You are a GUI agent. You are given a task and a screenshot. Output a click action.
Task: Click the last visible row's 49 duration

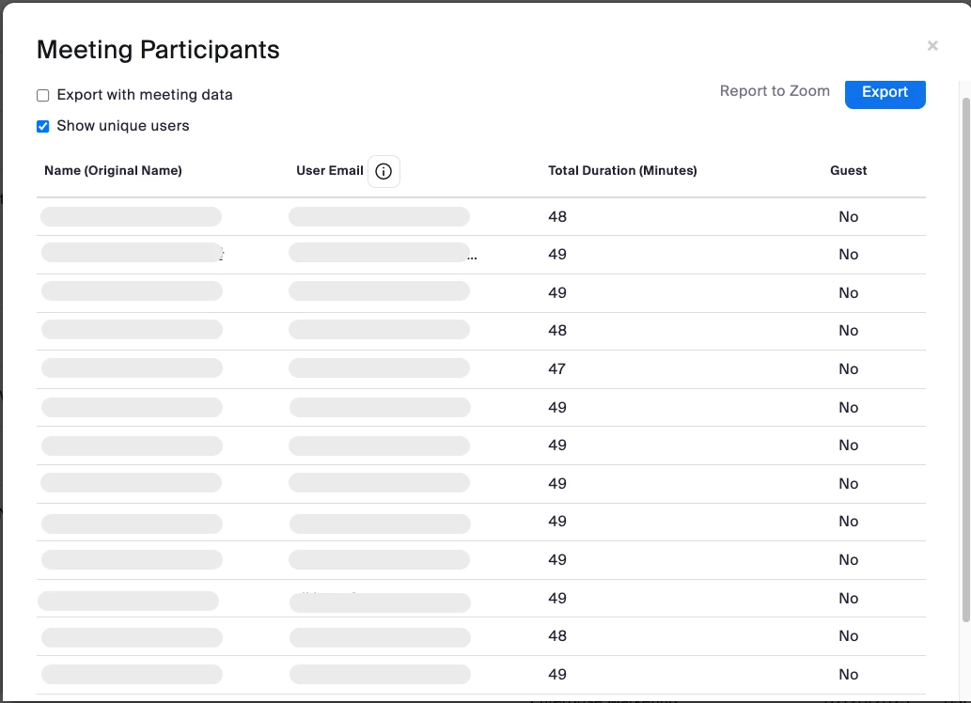pos(557,675)
